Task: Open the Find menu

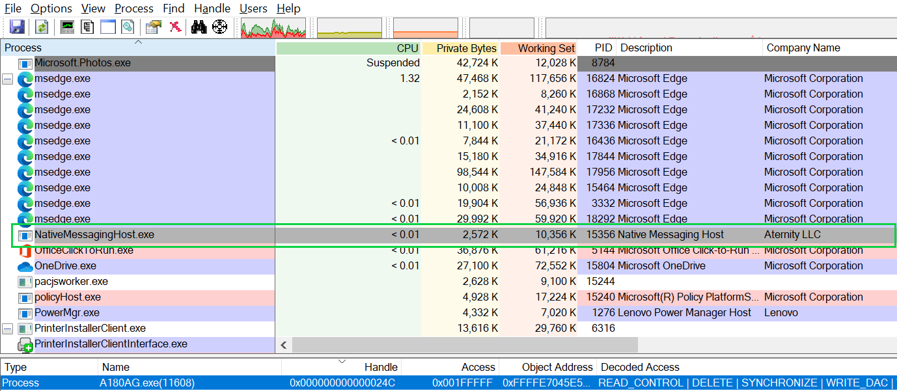Action: pyautogui.click(x=174, y=8)
